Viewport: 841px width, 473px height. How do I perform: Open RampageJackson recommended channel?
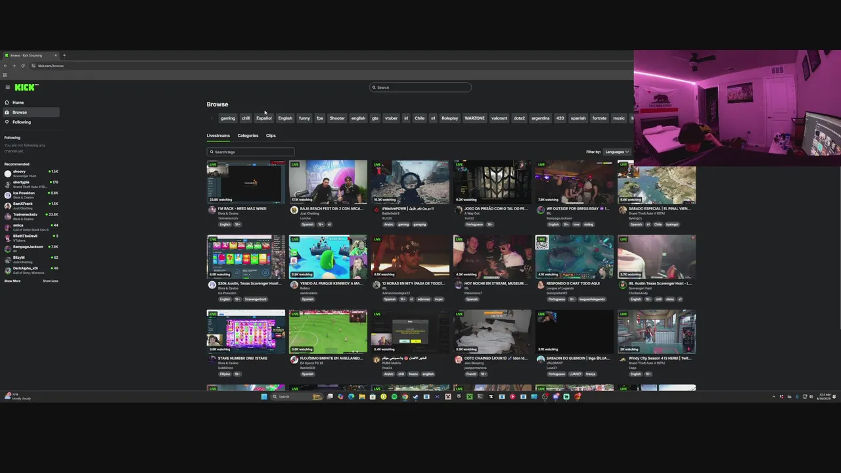(x=31, y=248)
